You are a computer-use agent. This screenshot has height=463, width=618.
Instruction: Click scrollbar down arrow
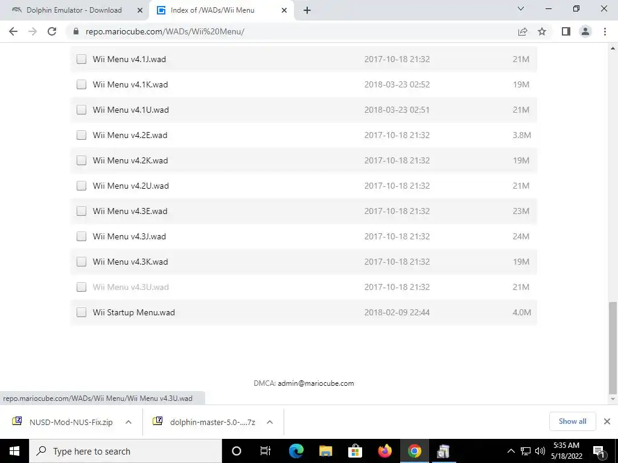coord(613,399)
